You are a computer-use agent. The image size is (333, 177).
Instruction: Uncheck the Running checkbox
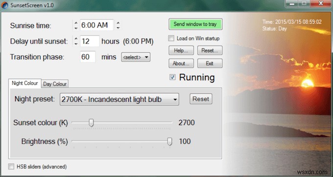click(x=172, y=77)
